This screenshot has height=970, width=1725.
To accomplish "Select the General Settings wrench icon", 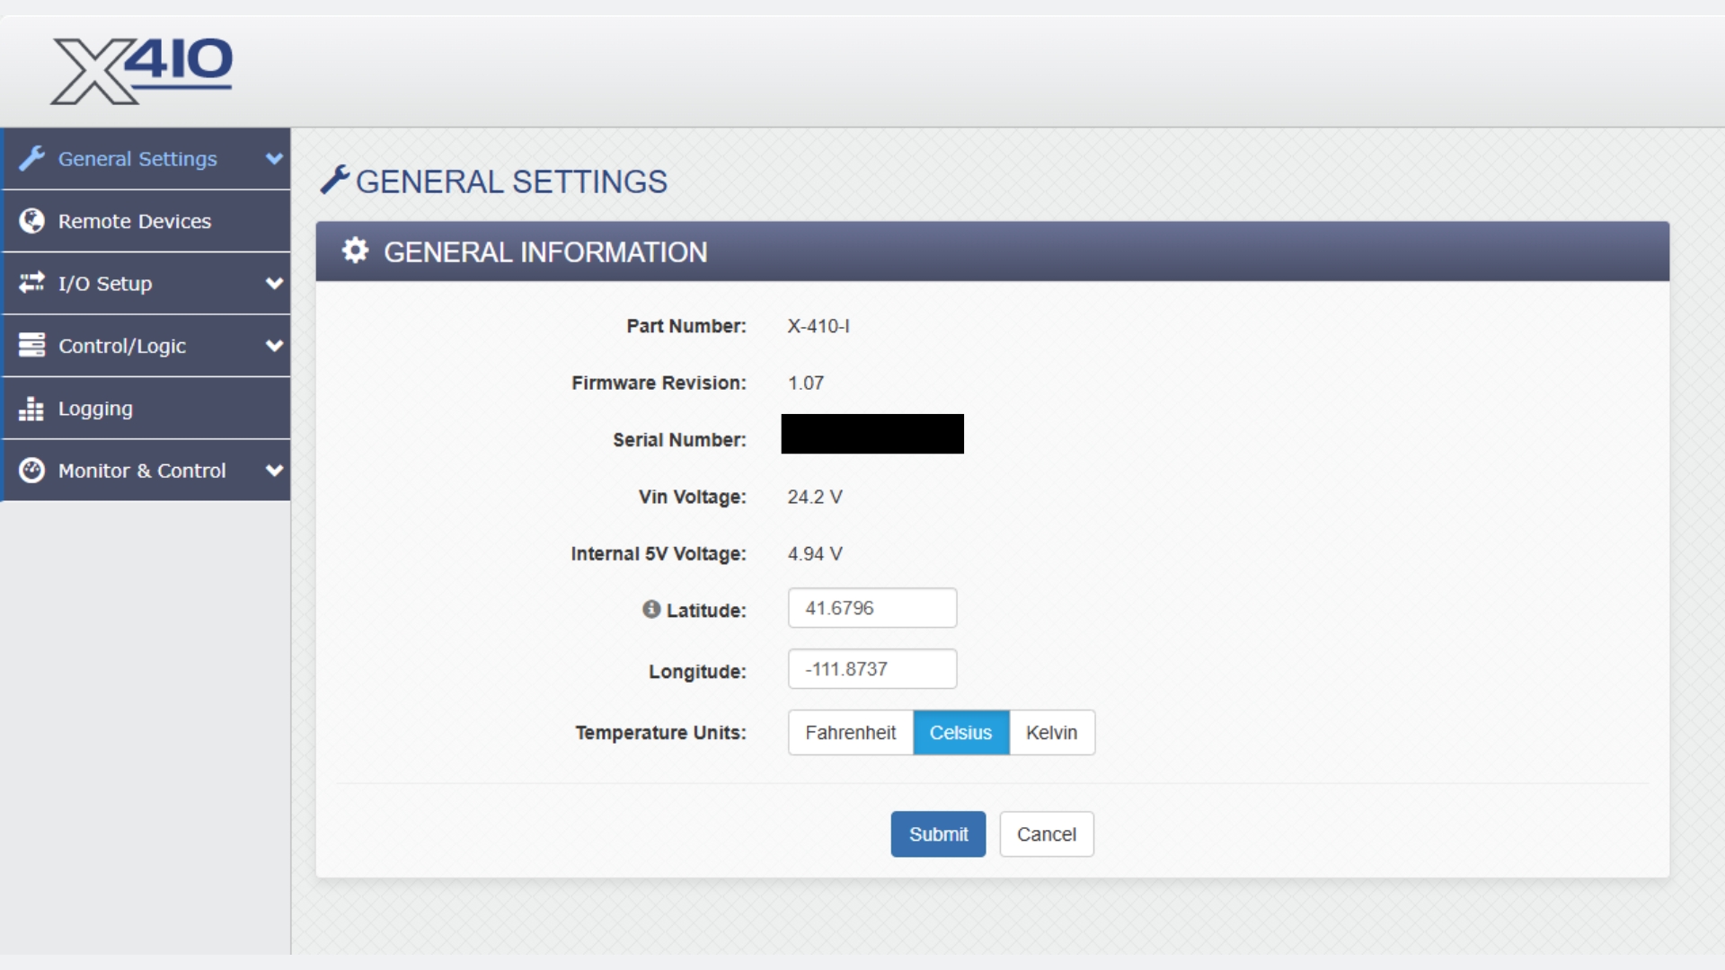I will tap(32, 158).
